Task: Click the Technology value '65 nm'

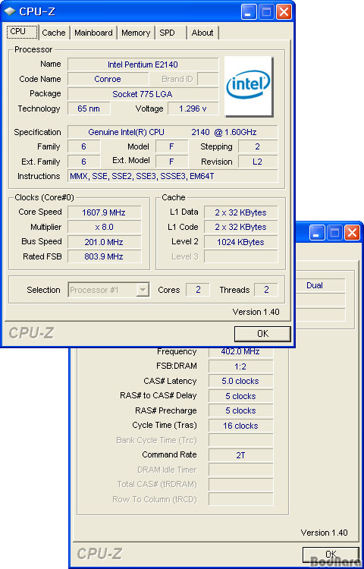Action: 89,108
